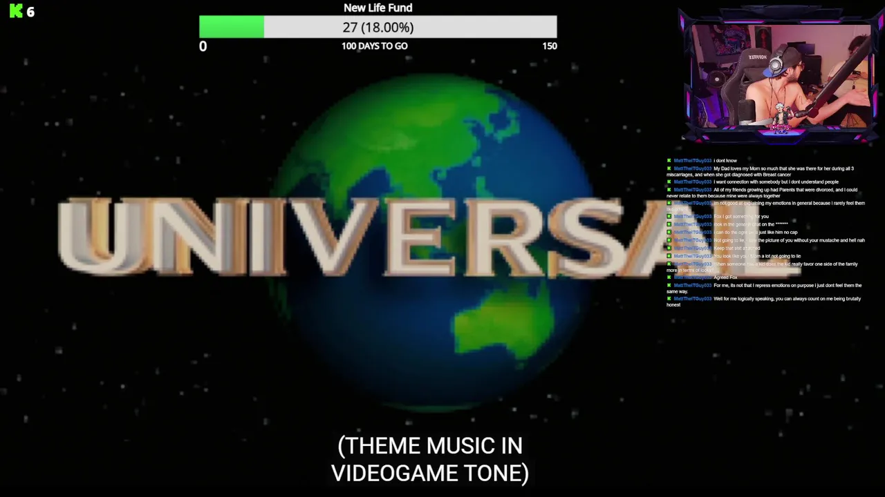The image size is (885, 497).
Task: Click the '(THEME MUSIC IN VIDEOGAME TONE)' caption
Action: point(430,459)
